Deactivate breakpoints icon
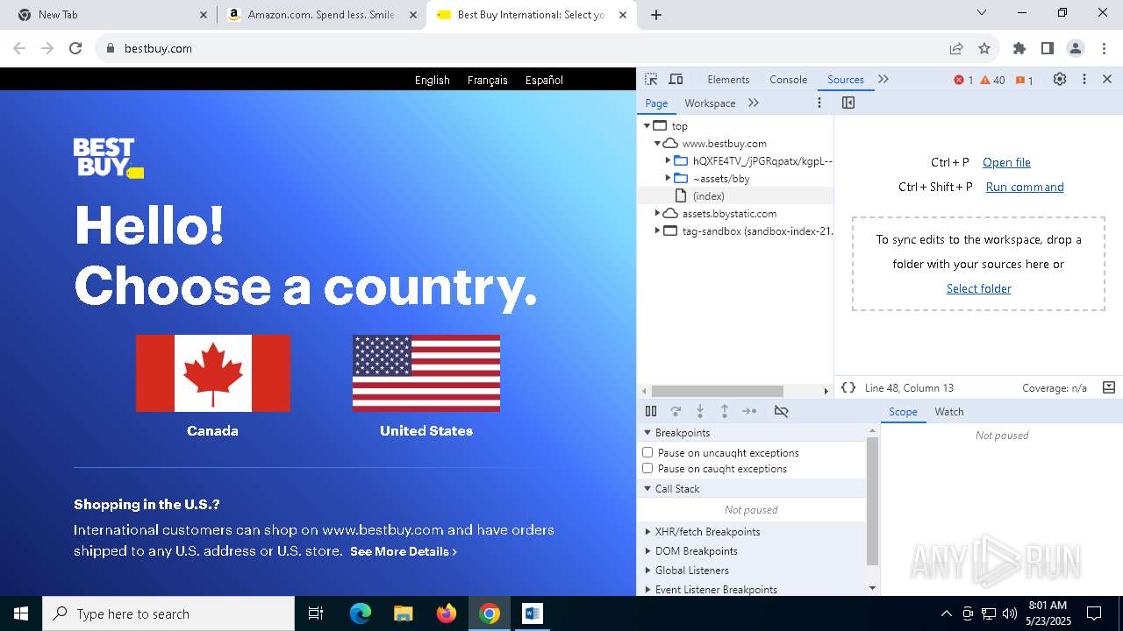Screen dimensions: 1123x631 781,411
